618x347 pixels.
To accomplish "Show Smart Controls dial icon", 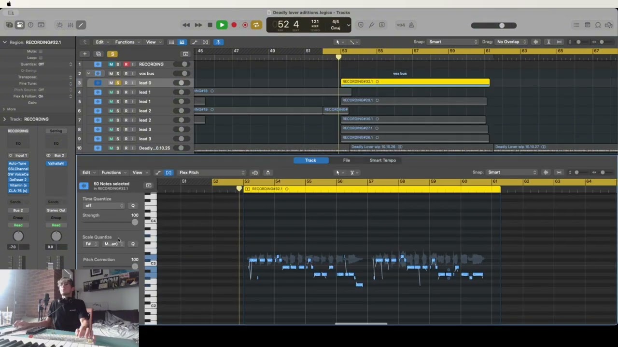I will pos(59,25).
